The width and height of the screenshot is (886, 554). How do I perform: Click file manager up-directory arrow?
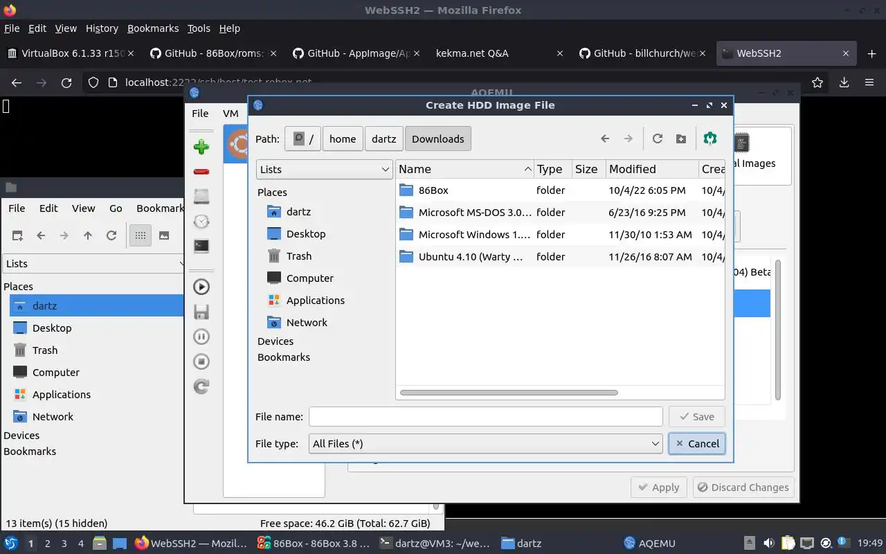point(88,235)
